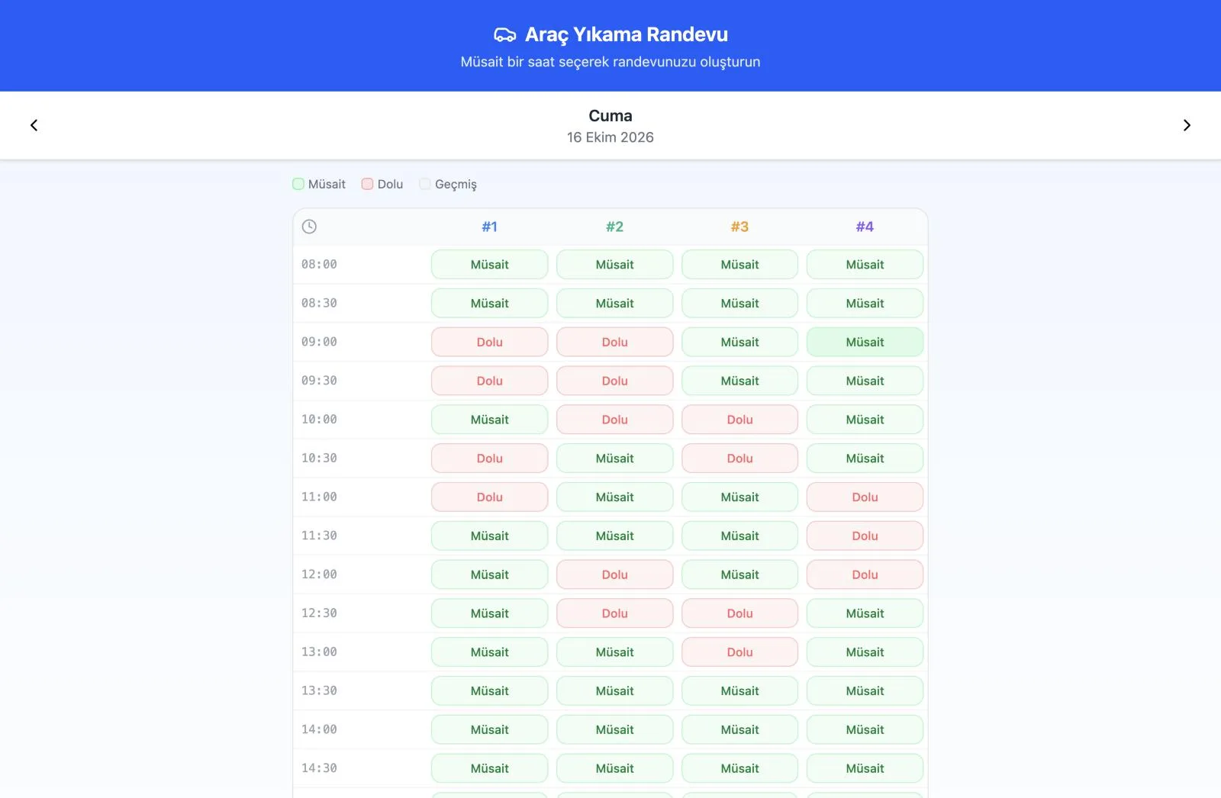Book 14:00 slot in bay #4
Viewport: 1221px width, 798px height.
click(865, 730)
